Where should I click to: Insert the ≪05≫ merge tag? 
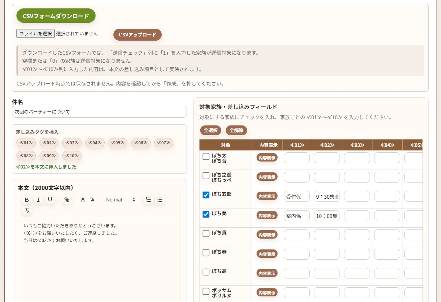coord(118,143)
